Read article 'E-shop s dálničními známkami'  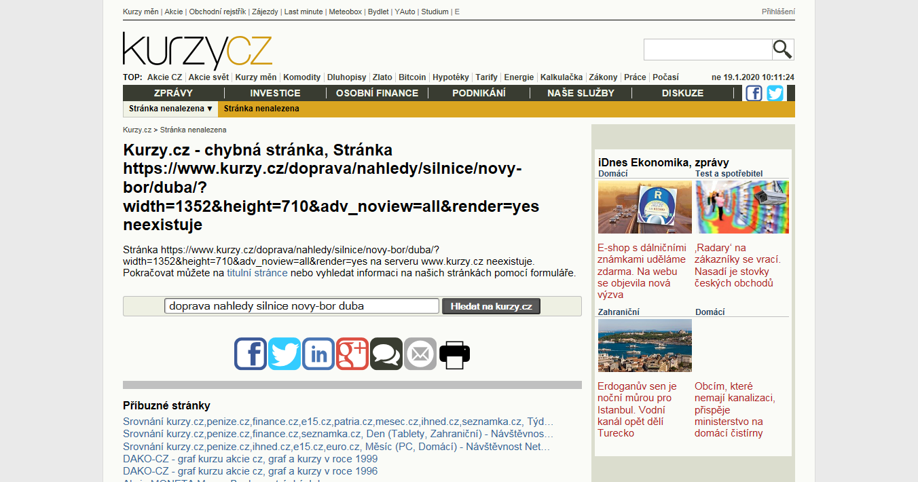coord(642,271)
